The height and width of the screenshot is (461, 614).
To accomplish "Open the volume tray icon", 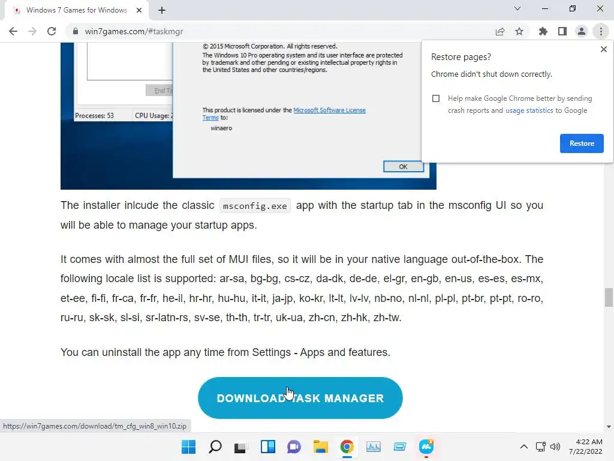I will pyautogui.click(x=555, y=447).
